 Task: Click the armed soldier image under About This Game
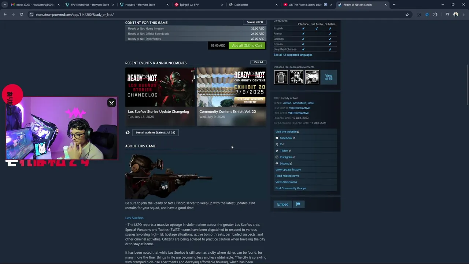(x=169, y=176)
